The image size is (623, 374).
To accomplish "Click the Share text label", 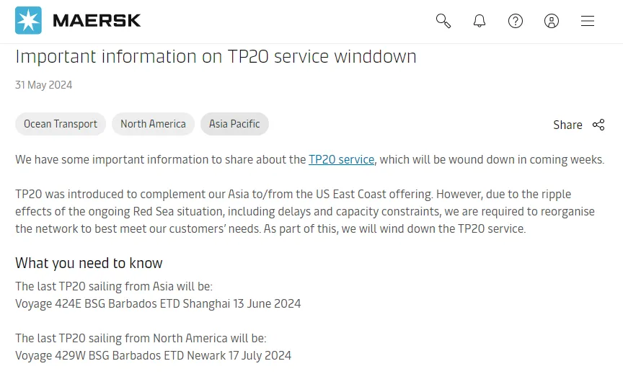I will (x=567, y=125).
